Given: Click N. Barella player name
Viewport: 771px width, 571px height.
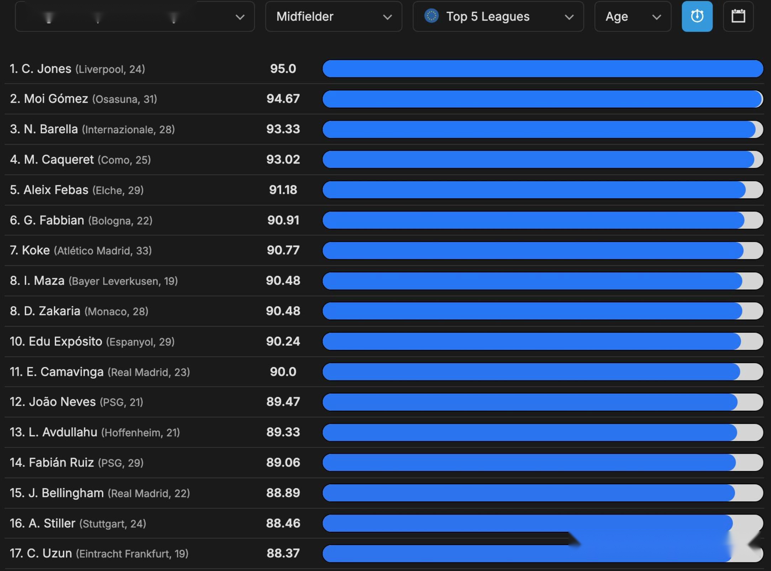Looking at the screenshot, I should coord(51,129).
